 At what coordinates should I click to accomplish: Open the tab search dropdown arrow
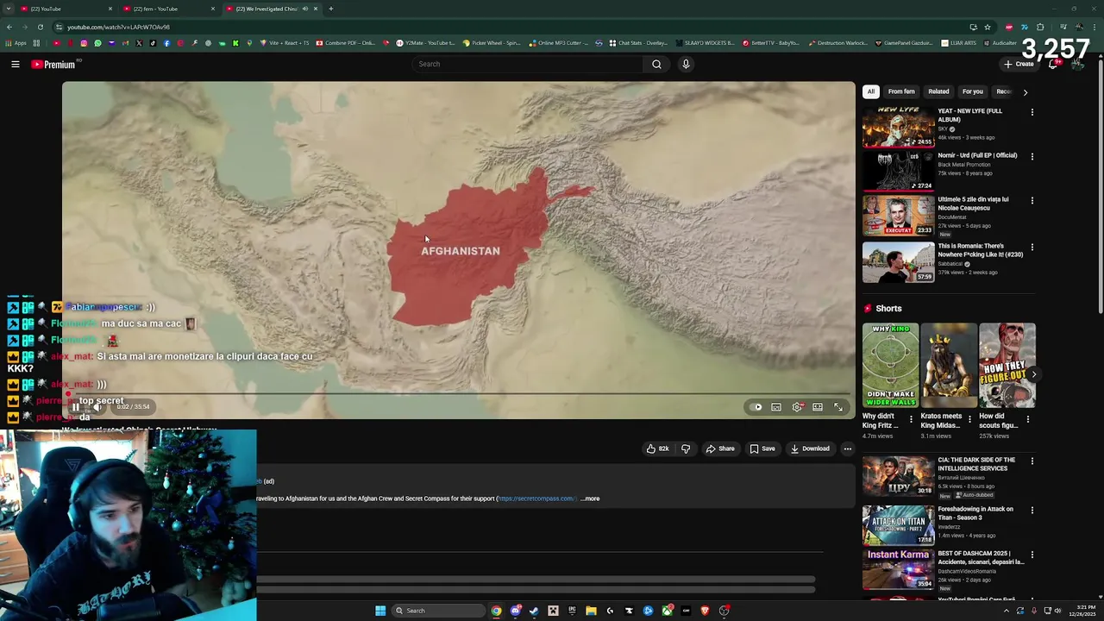[9, 9]
